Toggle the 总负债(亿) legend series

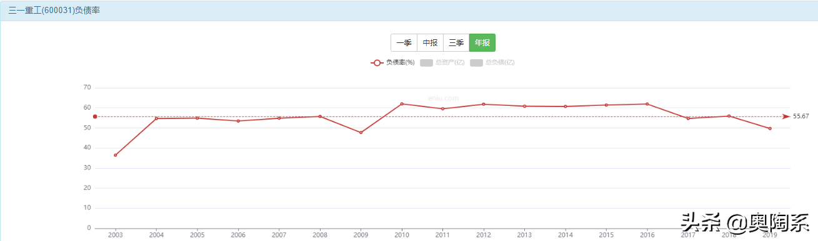(492, 62)
